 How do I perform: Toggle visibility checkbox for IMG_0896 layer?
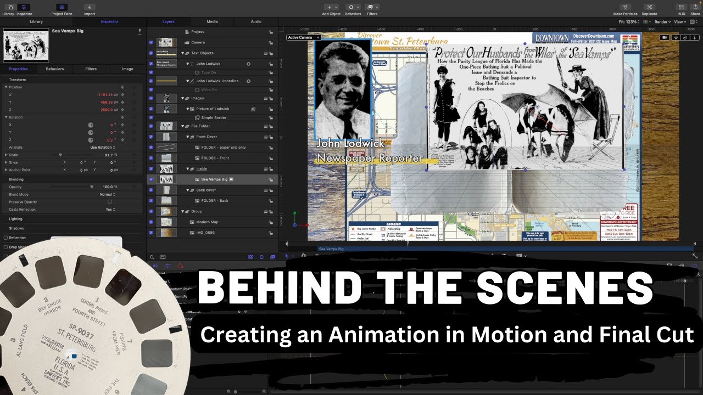[151, 233]
